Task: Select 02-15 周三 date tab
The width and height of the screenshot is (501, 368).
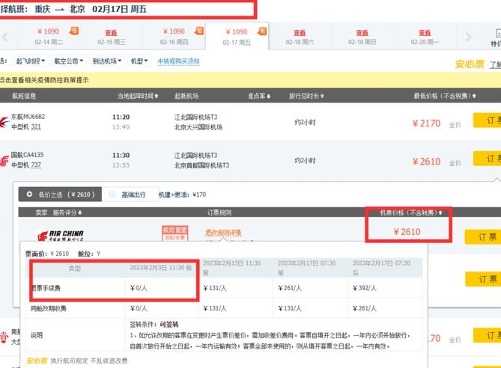Action: 111,37
